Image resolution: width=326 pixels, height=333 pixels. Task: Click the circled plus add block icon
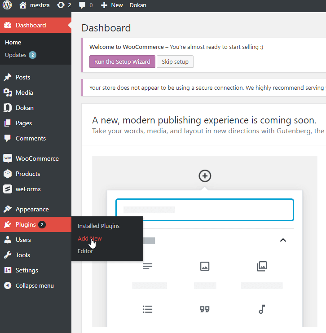click(x=205, y=176)
